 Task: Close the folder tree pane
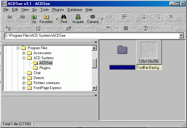96,42
